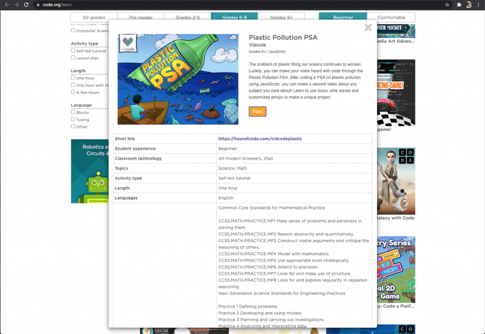Select the Grades 9+ tab
The height and width of the screenshot is (334, 485).
coord(281,18)
